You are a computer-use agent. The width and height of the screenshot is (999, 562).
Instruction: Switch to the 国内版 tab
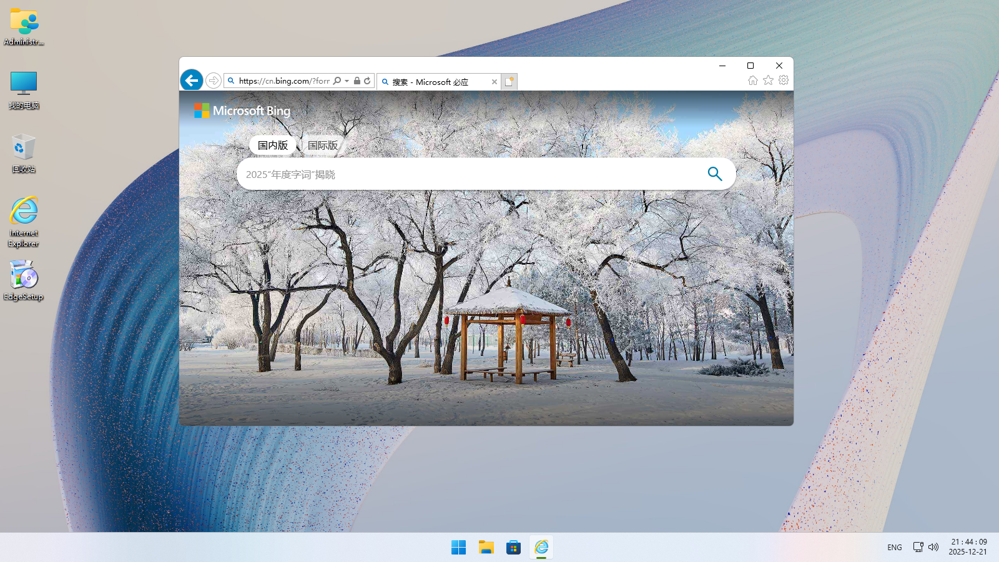click(273, 145)
